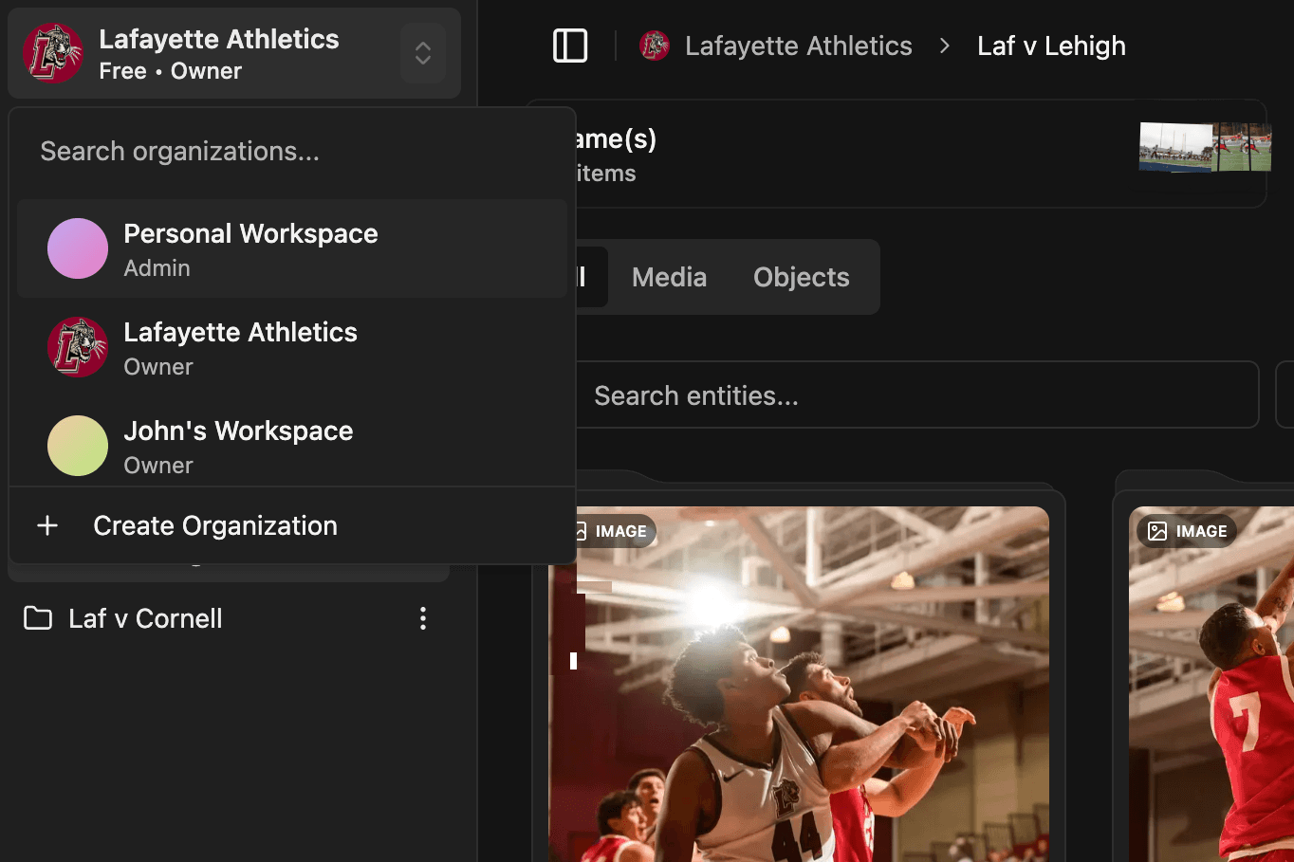Viewport: 1294px width, 862px height.
Task: Click the Laf v Lehigh breadcrumb
Action: [1051, 46]
